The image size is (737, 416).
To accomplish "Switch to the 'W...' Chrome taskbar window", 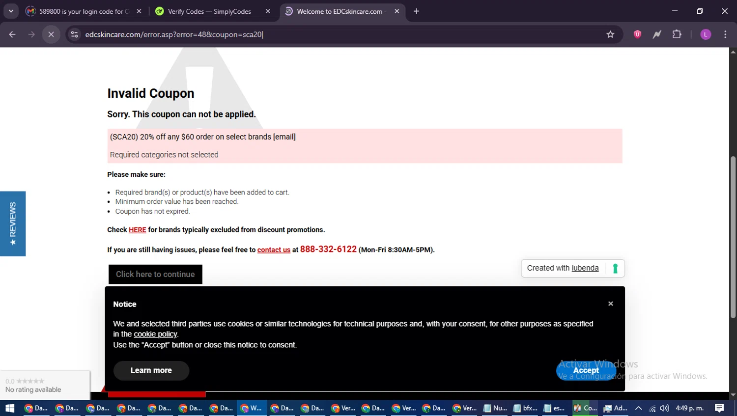I will pos(251,408).
